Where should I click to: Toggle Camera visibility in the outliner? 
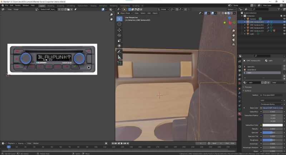click(x=284, y=19)
